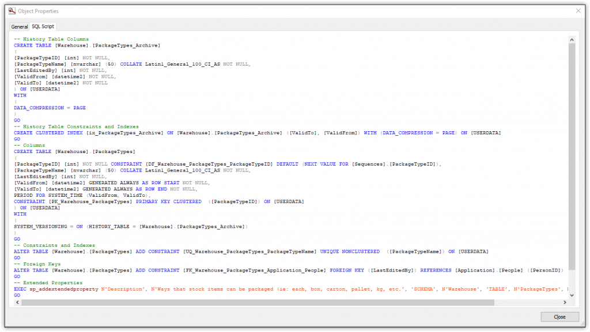Select the SQL Script tab
Image resolution: width=590 pixels, height=332 pixels.
42,26
